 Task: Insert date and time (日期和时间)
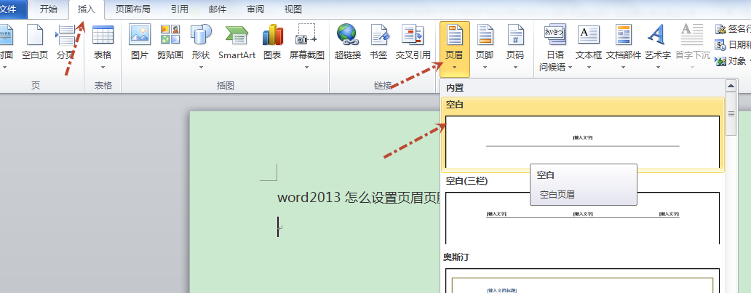pos(733,45)
